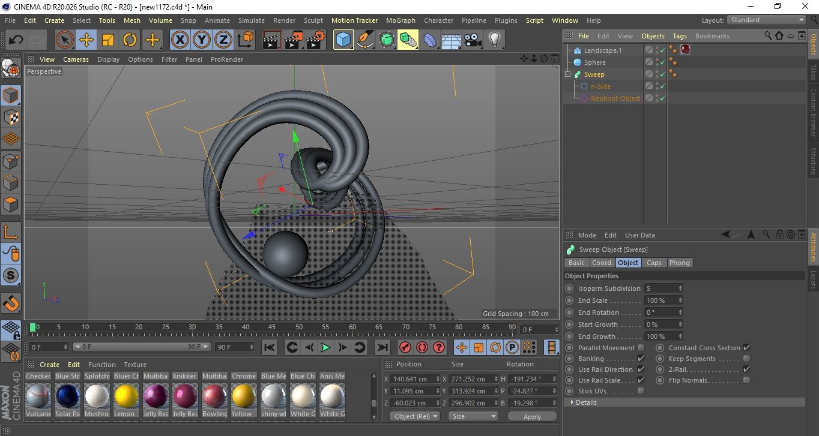The image size is (819, 436).
Task: Add a Cube primitive object
Action: click(x=343, y=40)
